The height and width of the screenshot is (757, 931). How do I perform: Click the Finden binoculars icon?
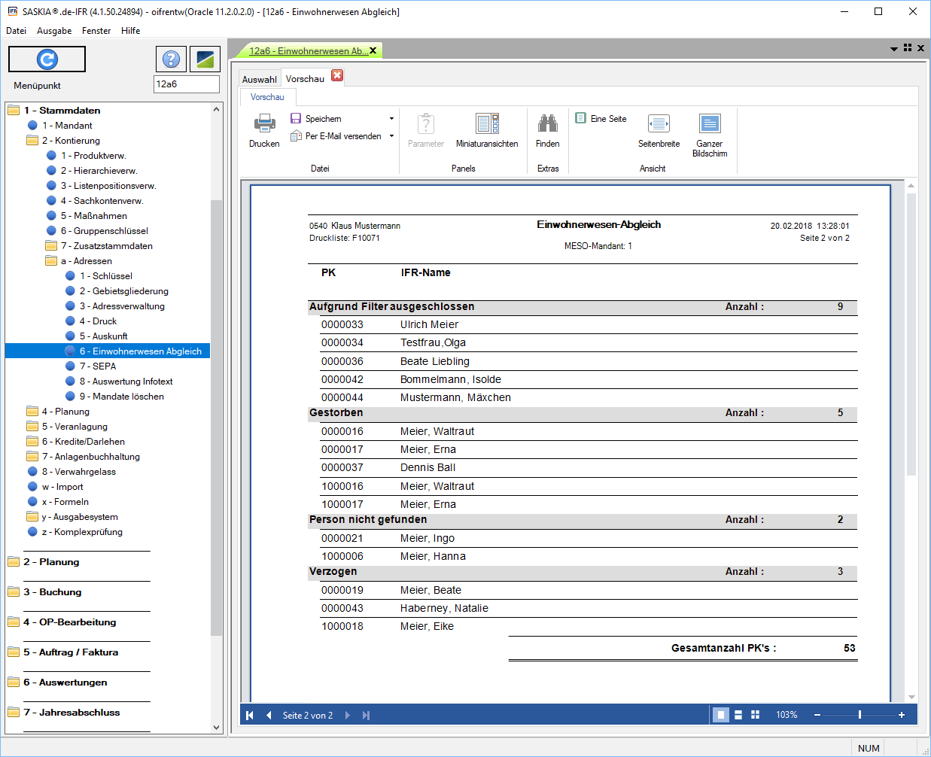[547, 124]
